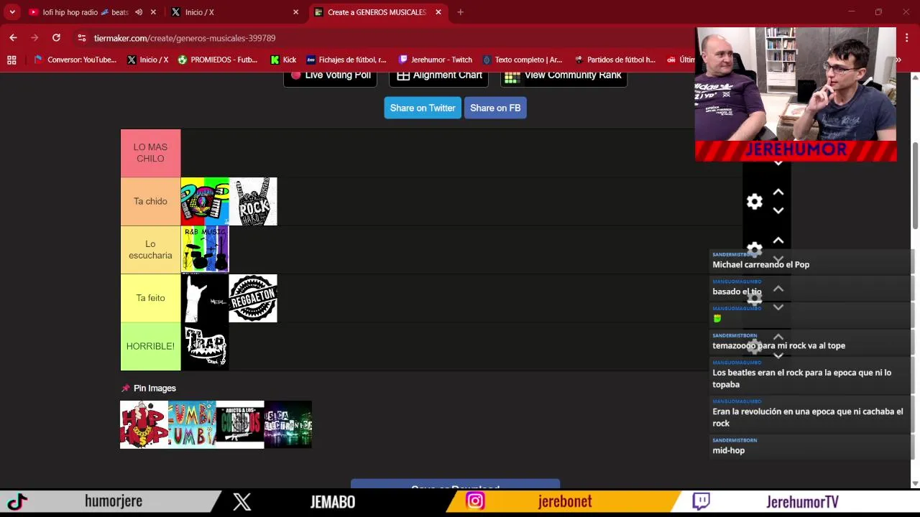Image resolution: width=920 pixels, height=517 pixels.
Task: Click Share on Twitter
Action: click(423, 108)
